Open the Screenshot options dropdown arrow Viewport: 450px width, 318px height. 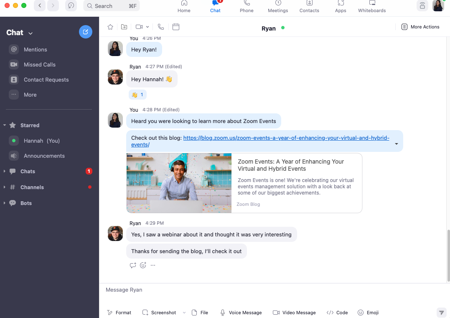pos(184,313)
